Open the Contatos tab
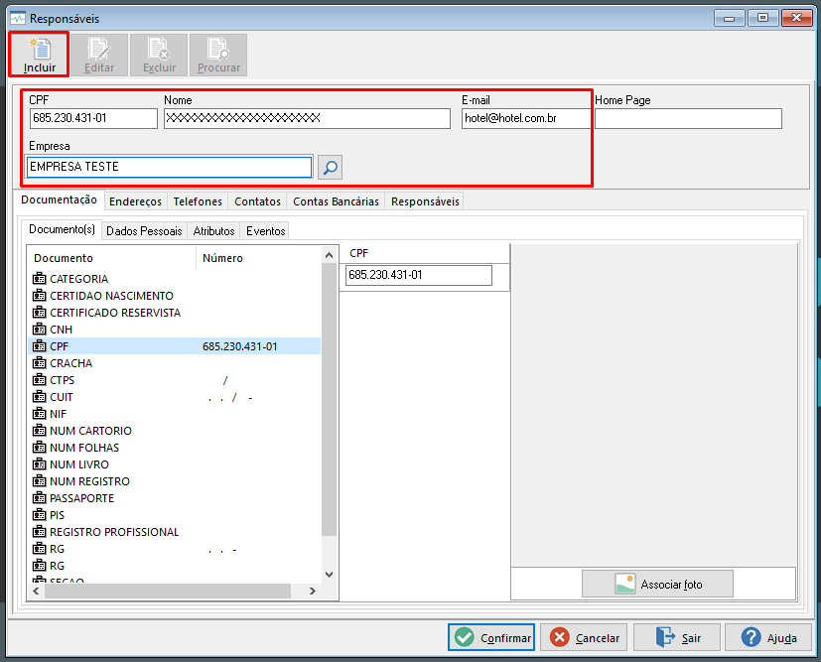The height and width of the screenshot is (662, 821). point(257,201)
